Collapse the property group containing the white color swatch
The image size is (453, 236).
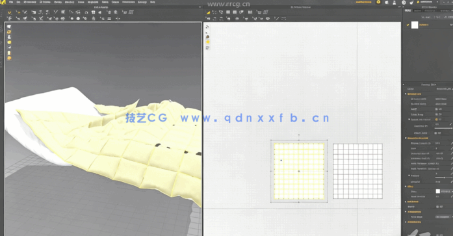406,187
